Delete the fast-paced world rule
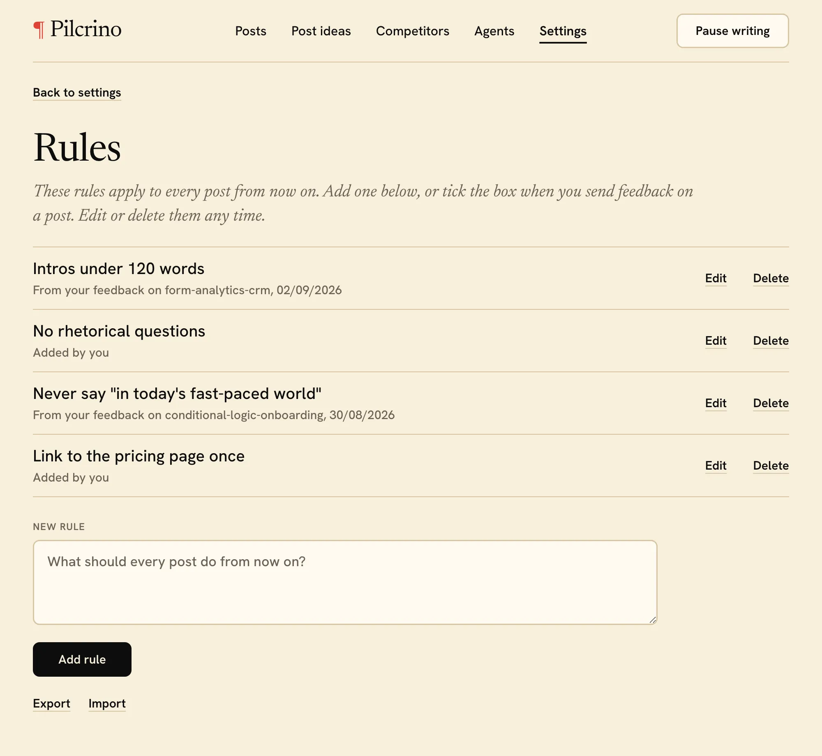The width and height of the screenshot is (822, 756). point(771,403)
